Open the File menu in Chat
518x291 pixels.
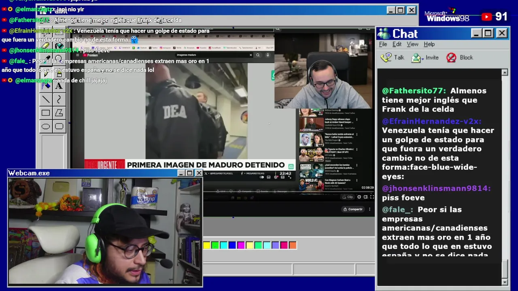pos(383,44)
